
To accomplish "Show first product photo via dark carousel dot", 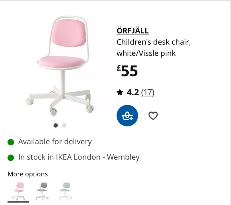I will coord(56,125).
